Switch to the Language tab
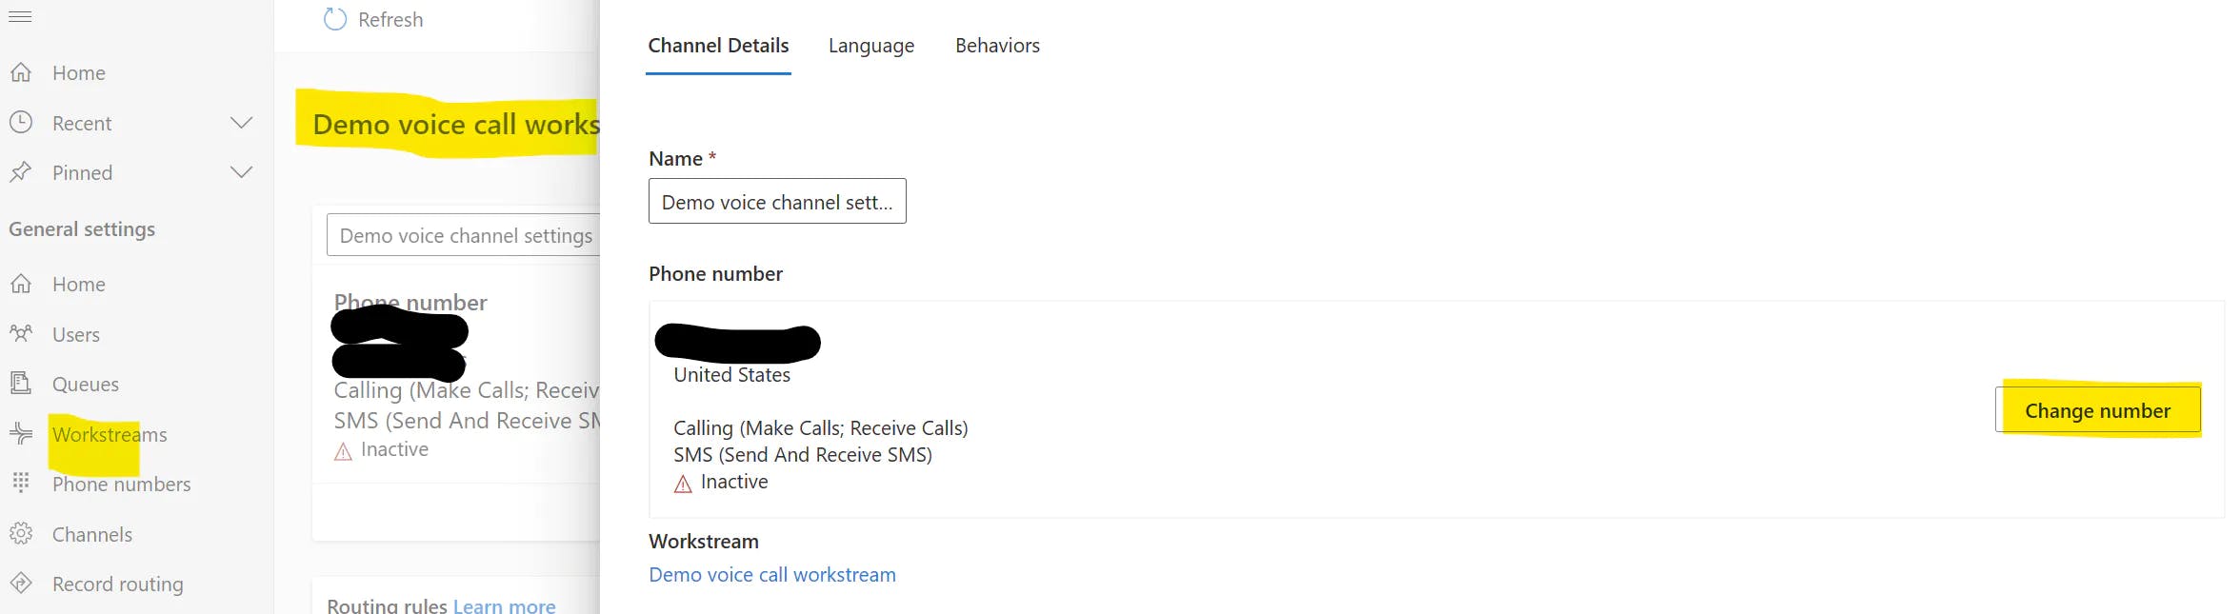Screen dimensions: 2240x614 pyautogui.click(x=871, y=46)
